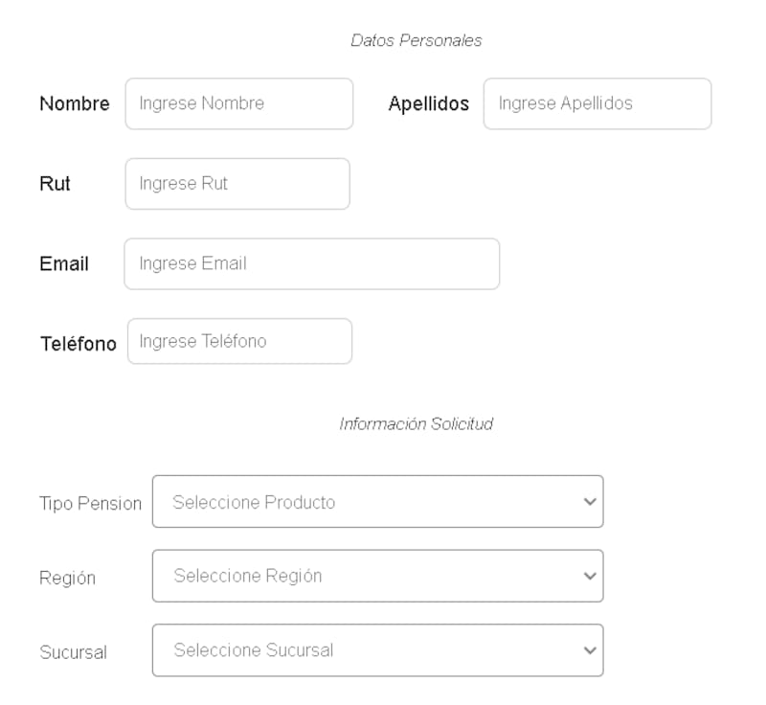Image resolution: width=766 pixels, height=705 pixels.
Task: Click the Datos Personales heading
Action: point(416,40)
